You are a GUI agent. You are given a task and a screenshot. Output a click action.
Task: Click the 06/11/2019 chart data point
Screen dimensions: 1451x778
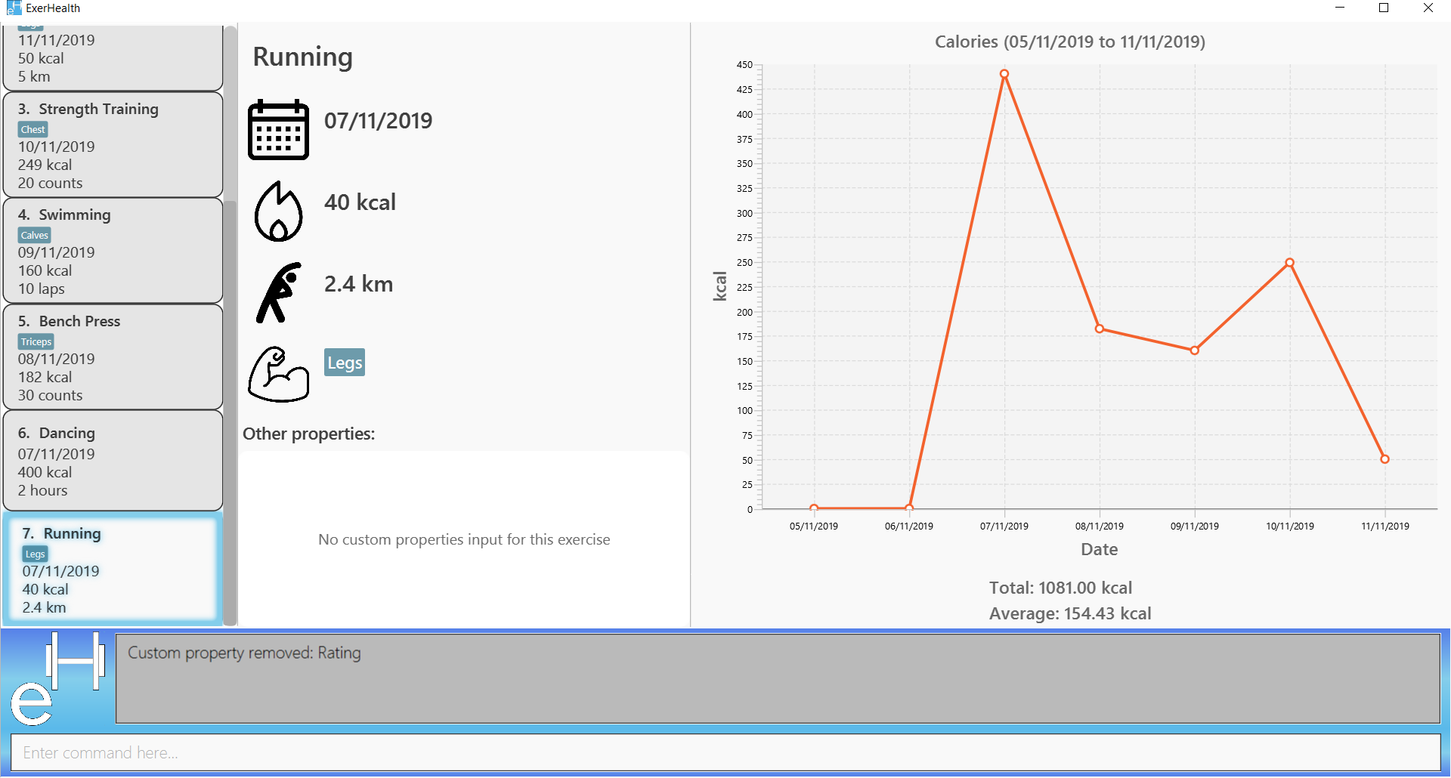(909, 508)
